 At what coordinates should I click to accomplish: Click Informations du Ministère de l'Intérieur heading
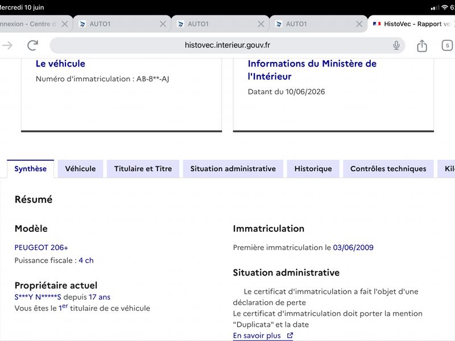pos(312,70)
